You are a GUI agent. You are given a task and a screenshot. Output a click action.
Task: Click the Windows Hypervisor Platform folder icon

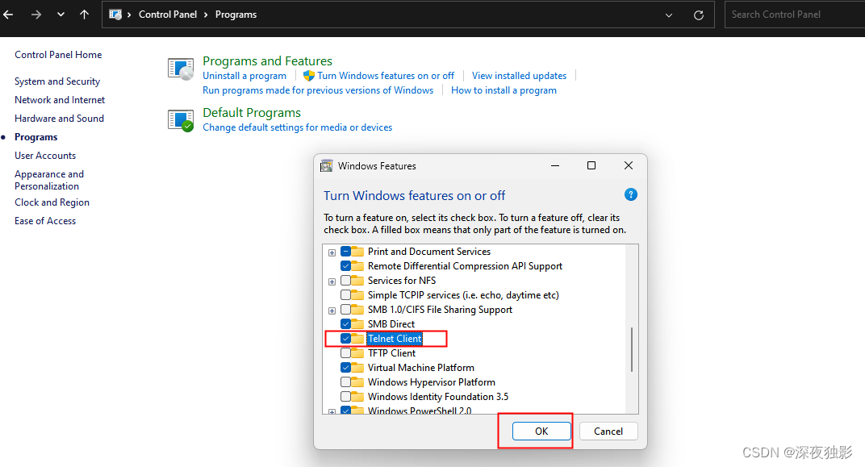358,382
